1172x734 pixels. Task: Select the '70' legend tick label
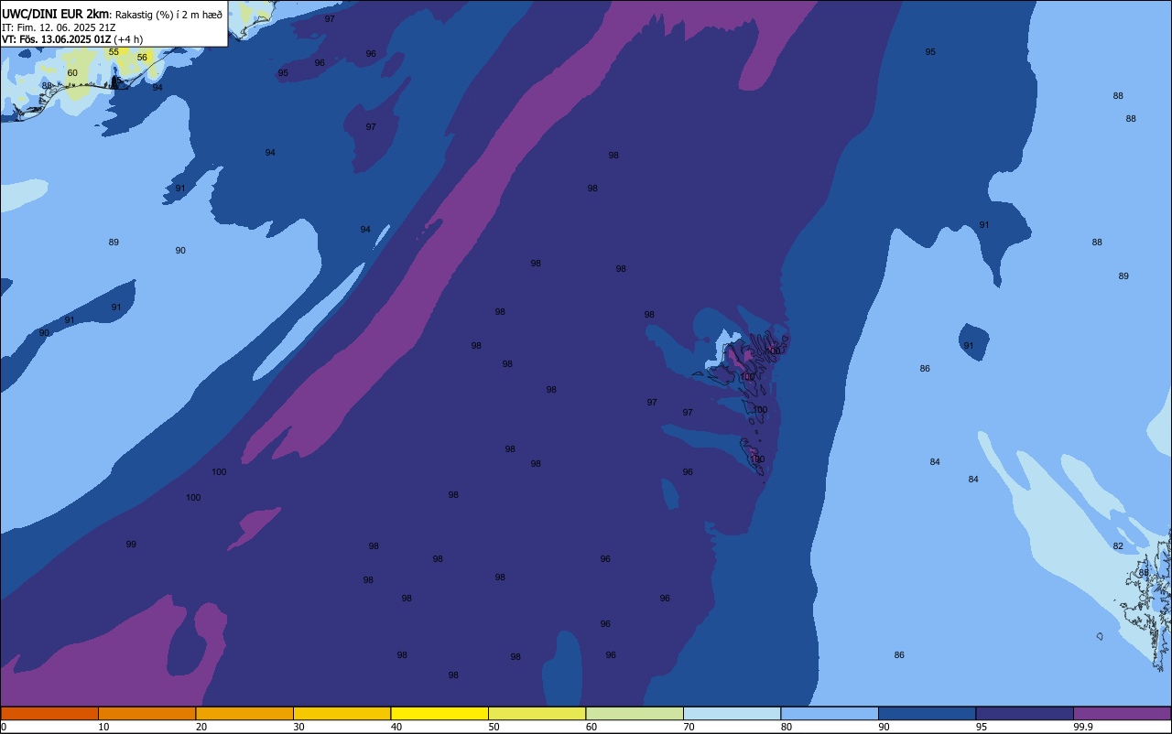point(689,727)
